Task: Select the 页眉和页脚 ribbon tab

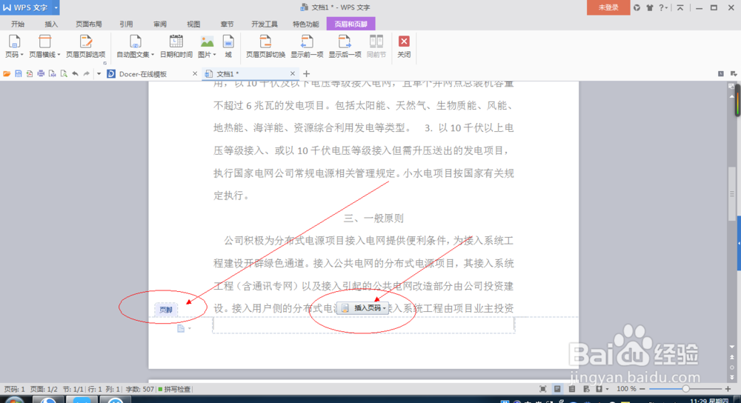Action: coord(350,24)
